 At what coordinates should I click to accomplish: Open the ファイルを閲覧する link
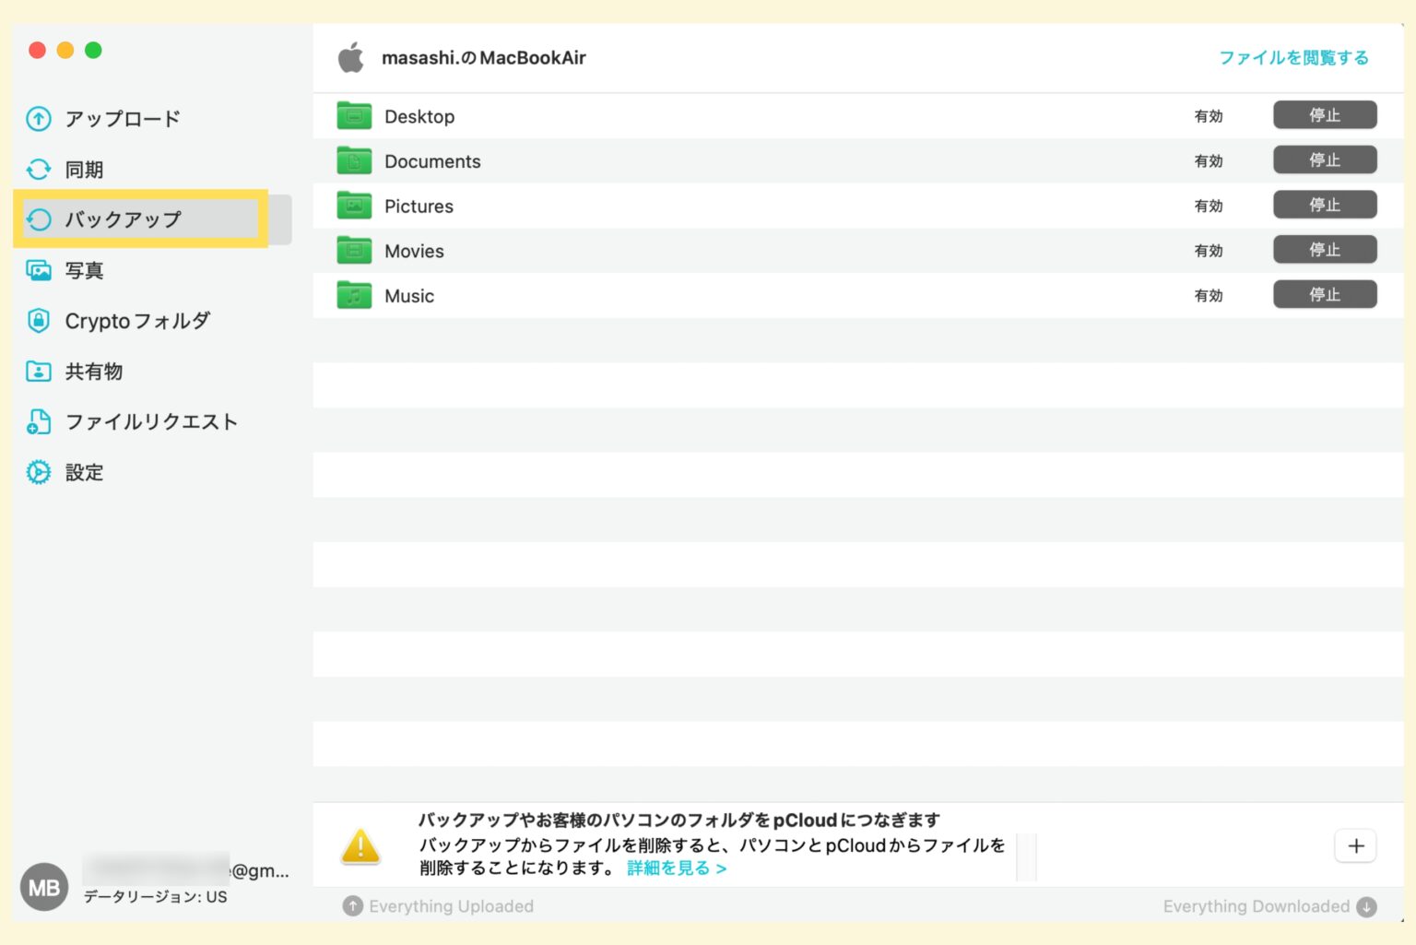click(x=1293, y=58)
